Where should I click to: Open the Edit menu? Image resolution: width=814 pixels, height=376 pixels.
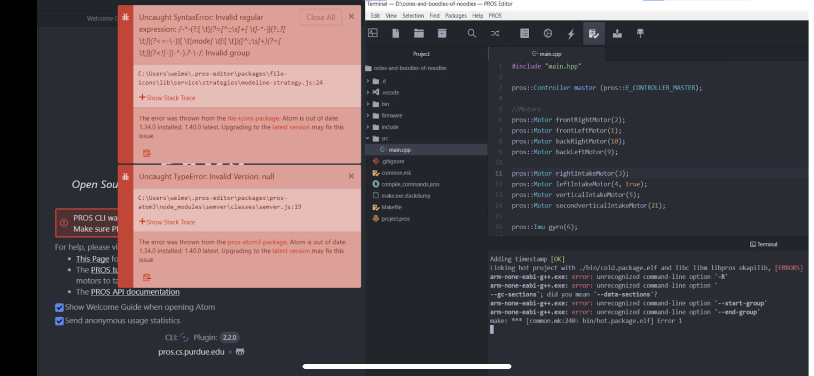[x=375, y=15]
